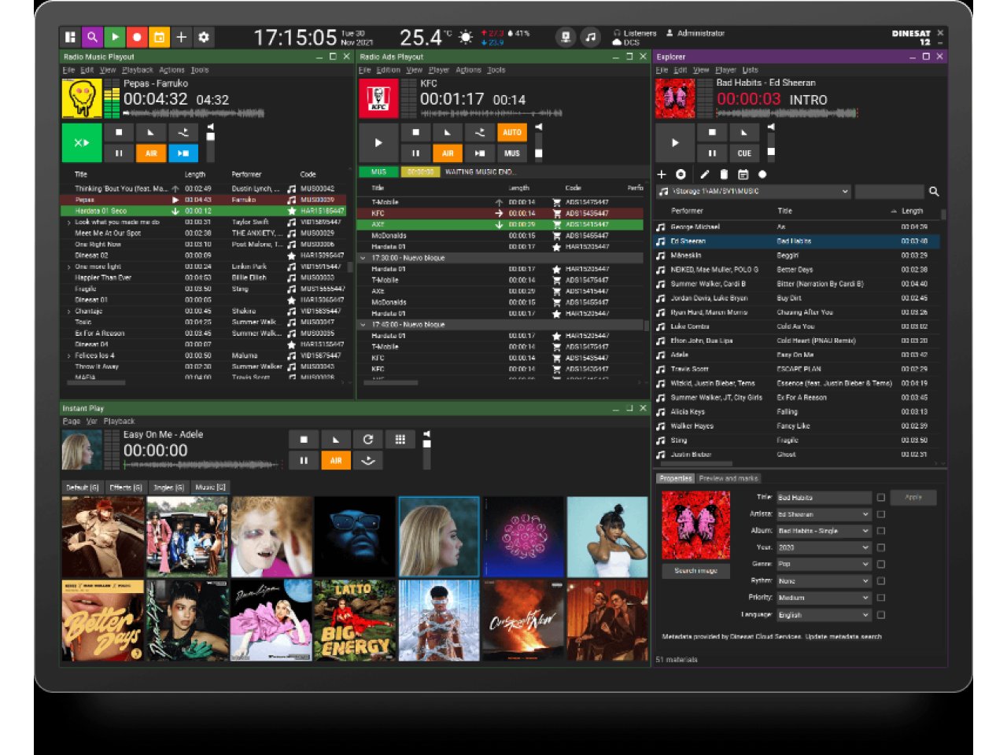Viewport: 1007px width, 755px height.
Task: Click the purple search icon in top toolbar
Action: [x=93, y=37]
